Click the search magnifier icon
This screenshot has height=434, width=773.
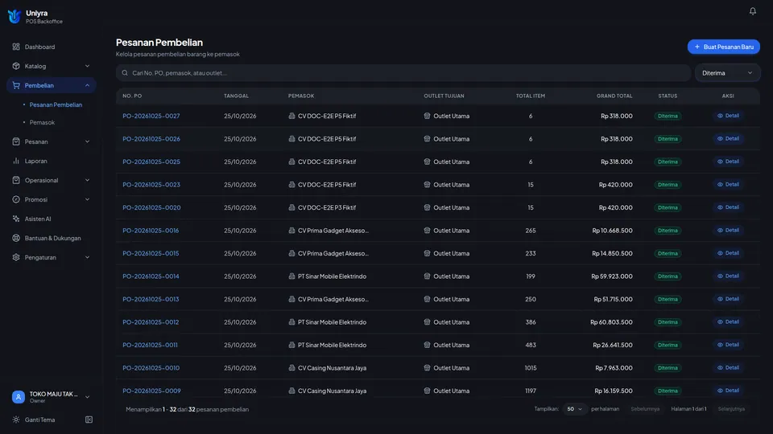tap(125, 73)
